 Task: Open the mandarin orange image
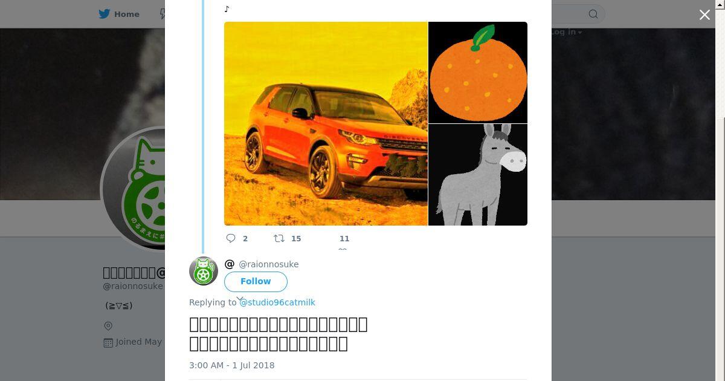coord(478,73)
